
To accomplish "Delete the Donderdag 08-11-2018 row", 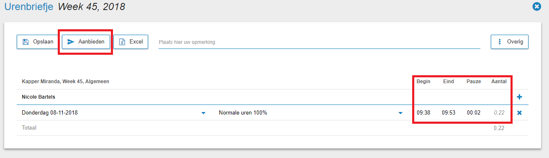I will (x=520, y=113).
